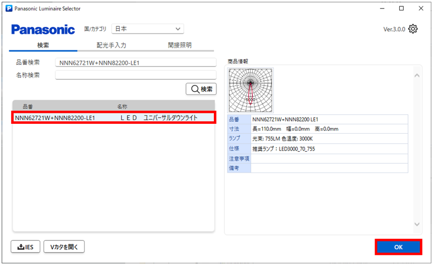Screen dimensions: 434x266
Task: Switch to the 配光手入力 tab
Action: point(111,46)
